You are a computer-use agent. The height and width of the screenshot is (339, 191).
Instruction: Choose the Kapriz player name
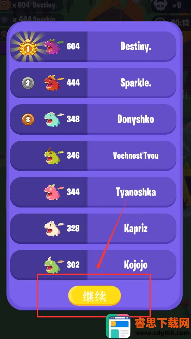click(x=136, y=228)
